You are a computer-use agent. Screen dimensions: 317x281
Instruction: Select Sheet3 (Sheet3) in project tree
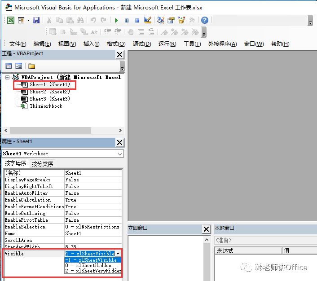click(50, 99)
